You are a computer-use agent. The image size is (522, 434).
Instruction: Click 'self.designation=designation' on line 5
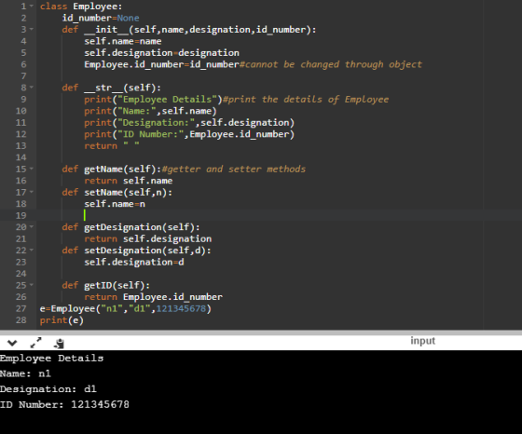pyautogui.click(x=161, y=53)
